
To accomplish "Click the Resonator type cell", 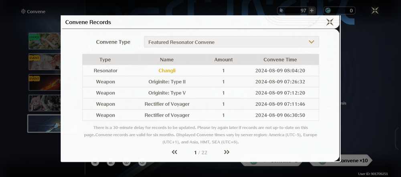I will (x=105, y=71).
